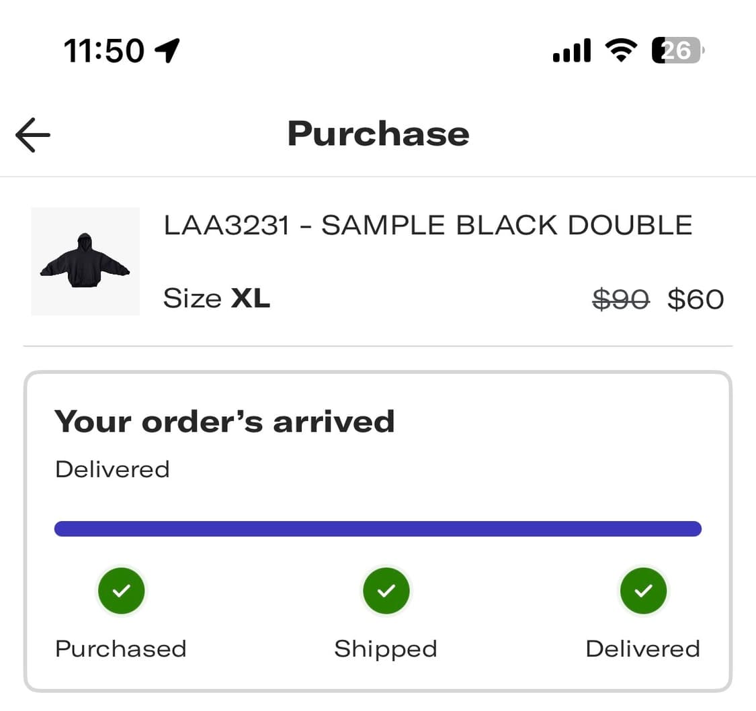Tap the back arrow icon

(x=33, y=135)
